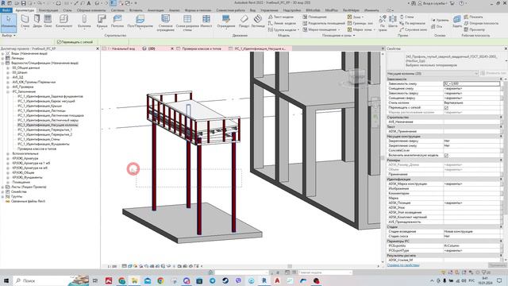Collapse the 'IFC_Заполнение' tree node
Screen dimensions: 508x286
(8, 92)
